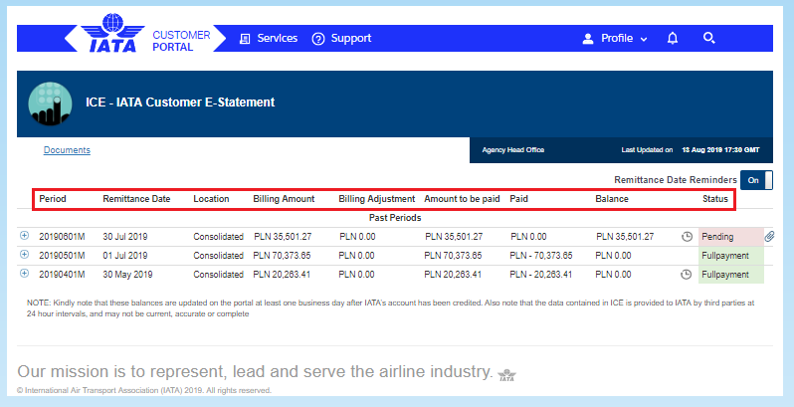Image resolution: width=794 pixels, height=407 pixels.
Task: Click the Paid column header
Action: pyautogui.click(x=518, y=199)
